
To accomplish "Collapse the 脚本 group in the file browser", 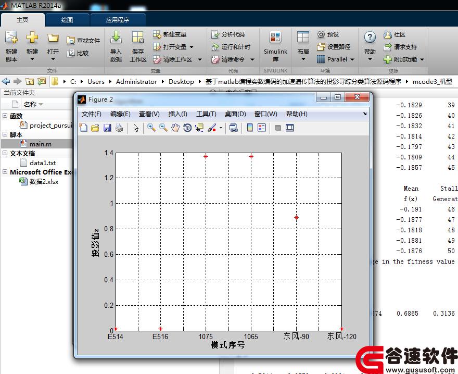I will (x=5, y=134).
